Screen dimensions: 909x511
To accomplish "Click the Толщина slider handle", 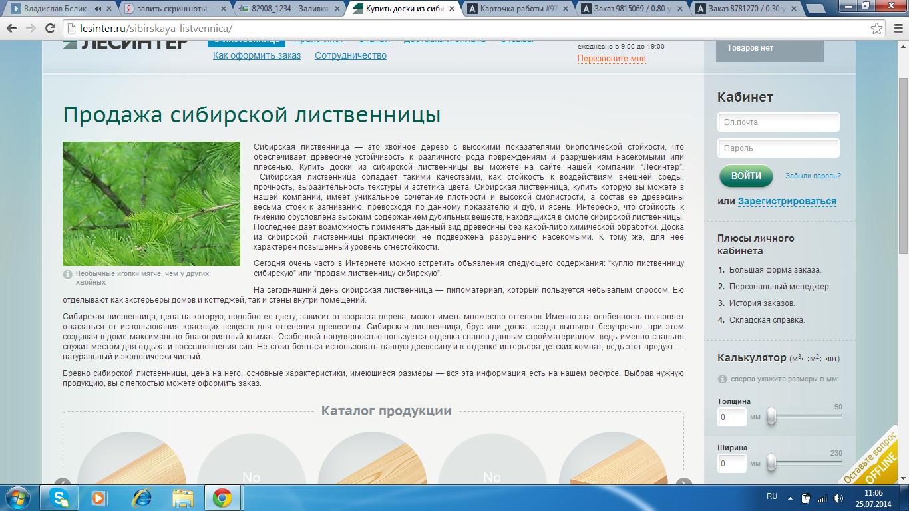I will [771, 417].
